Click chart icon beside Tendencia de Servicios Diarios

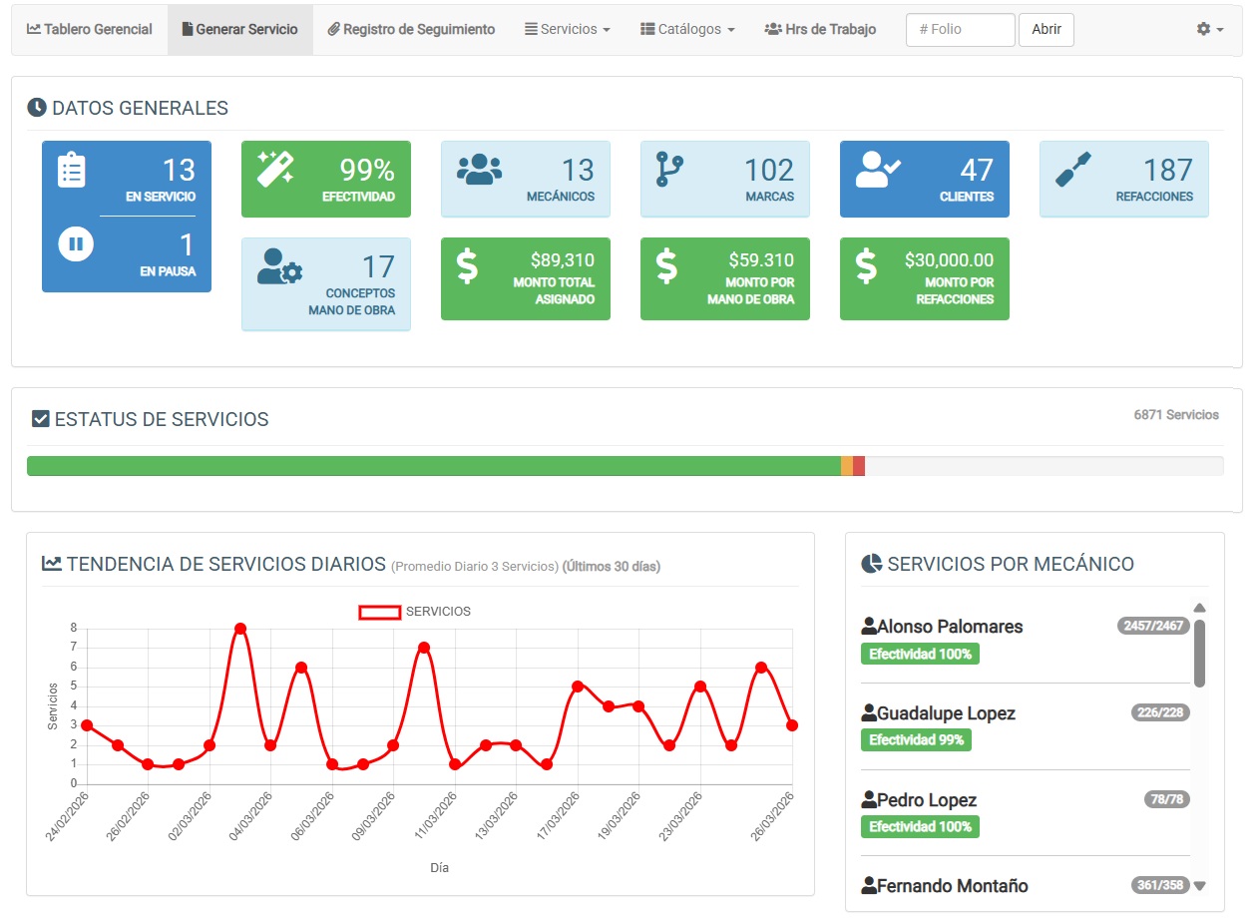click(52, 564)
